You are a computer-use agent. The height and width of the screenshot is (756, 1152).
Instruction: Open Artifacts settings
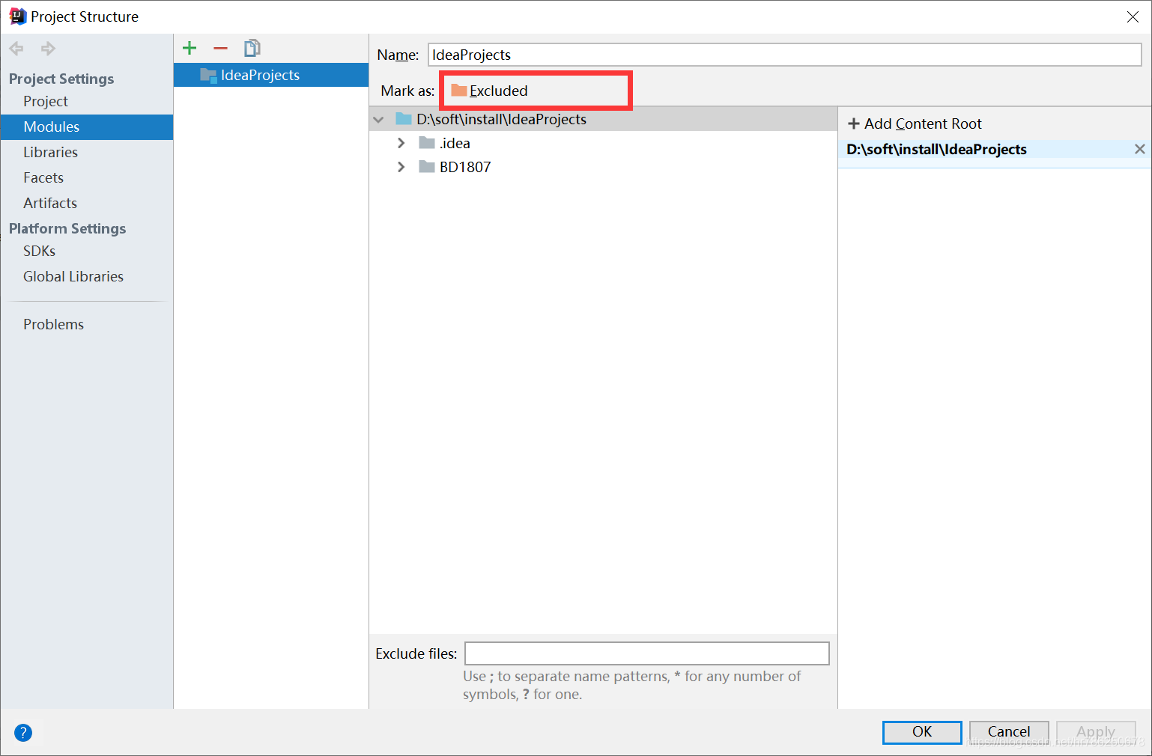(50, 203)
